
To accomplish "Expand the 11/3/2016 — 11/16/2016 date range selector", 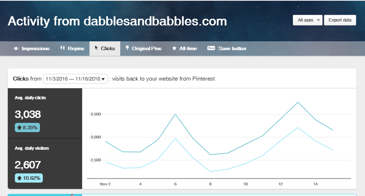I will [x=75, y=79].
